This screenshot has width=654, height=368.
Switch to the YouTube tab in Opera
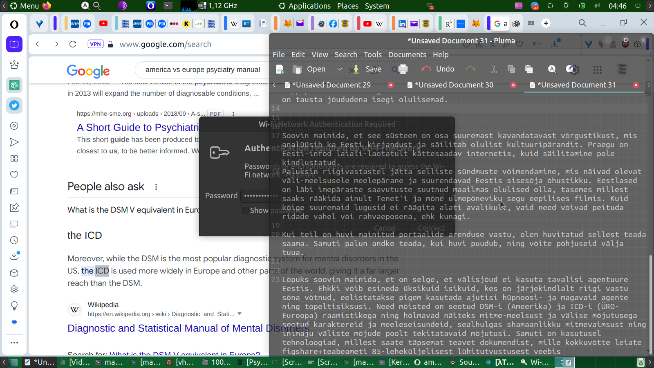pyautogui.click(x=103, y=24)
